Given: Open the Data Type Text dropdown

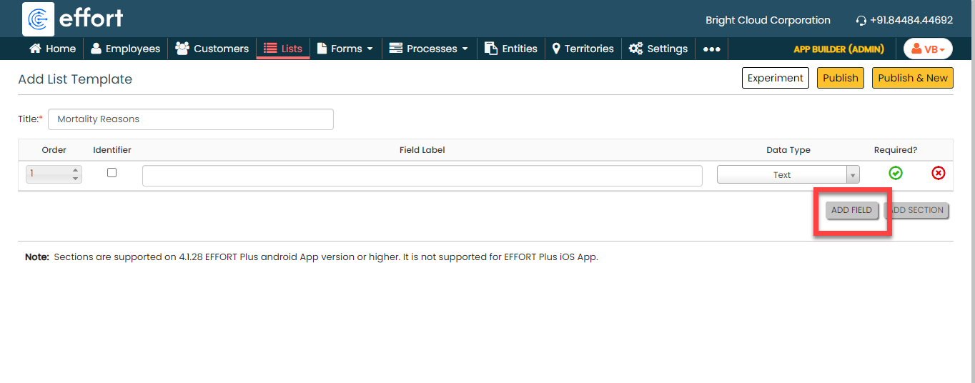Looking at the screenshot, I should 788,175.
